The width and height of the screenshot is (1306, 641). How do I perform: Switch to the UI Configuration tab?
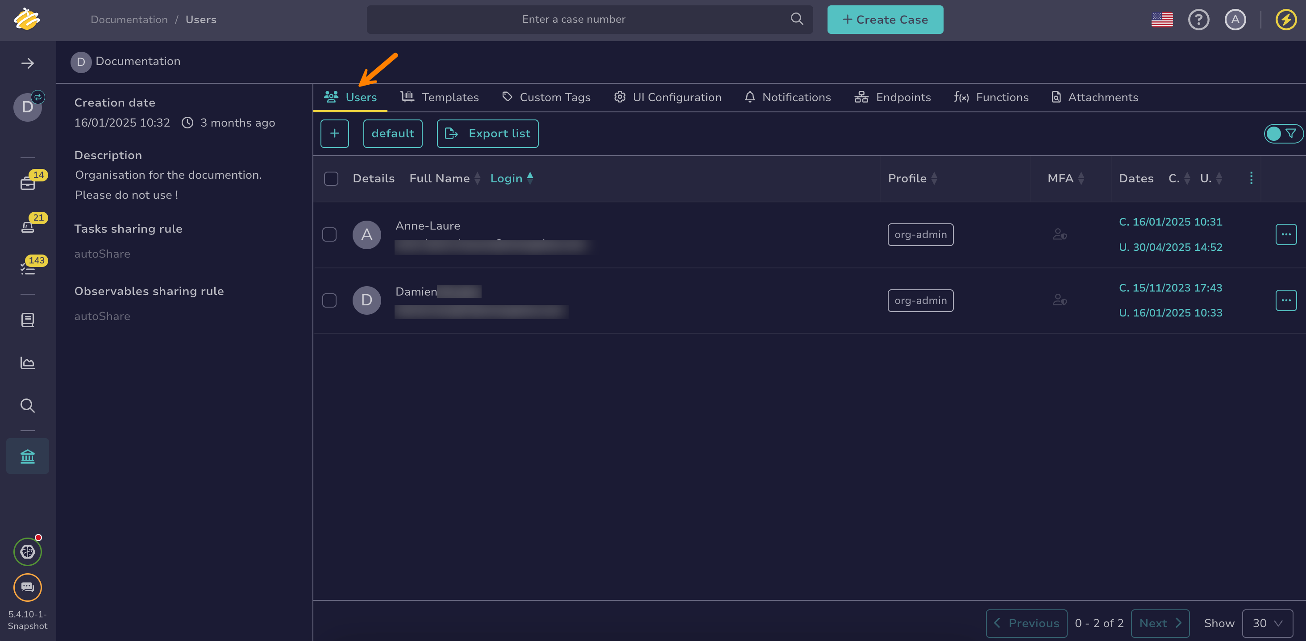coord(667,97)
